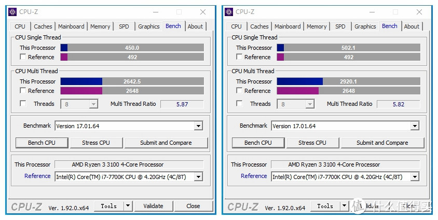Switch to Mainboard tab in left window
This screenshot has height=220, width=438.
71,26
